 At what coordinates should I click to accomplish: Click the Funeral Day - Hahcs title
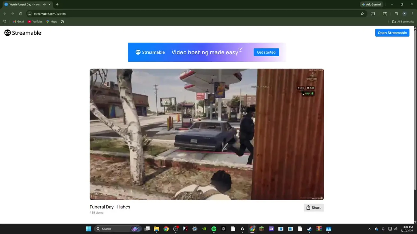point(110,207)
